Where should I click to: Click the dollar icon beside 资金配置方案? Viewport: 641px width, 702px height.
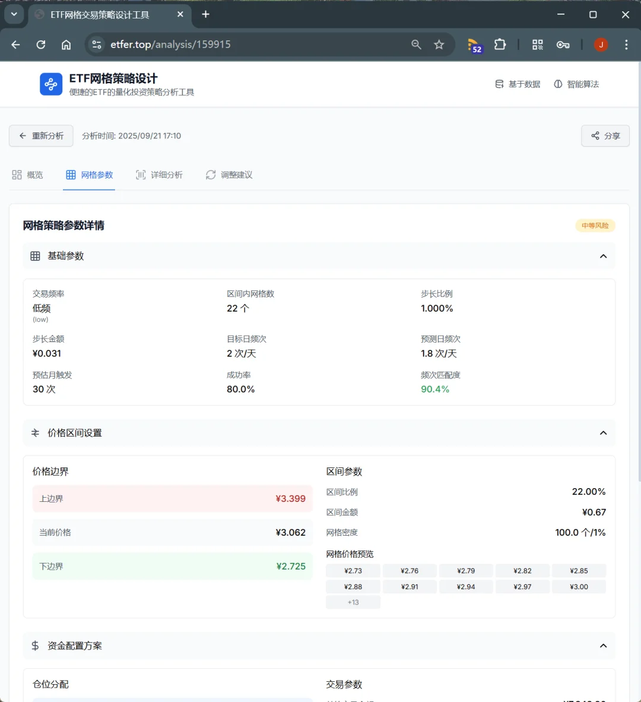pos(35,646)
